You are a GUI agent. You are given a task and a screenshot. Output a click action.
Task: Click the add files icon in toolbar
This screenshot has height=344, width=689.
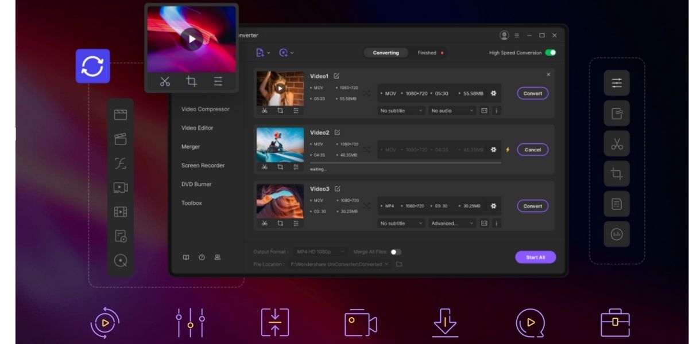(x=261, y=53)
